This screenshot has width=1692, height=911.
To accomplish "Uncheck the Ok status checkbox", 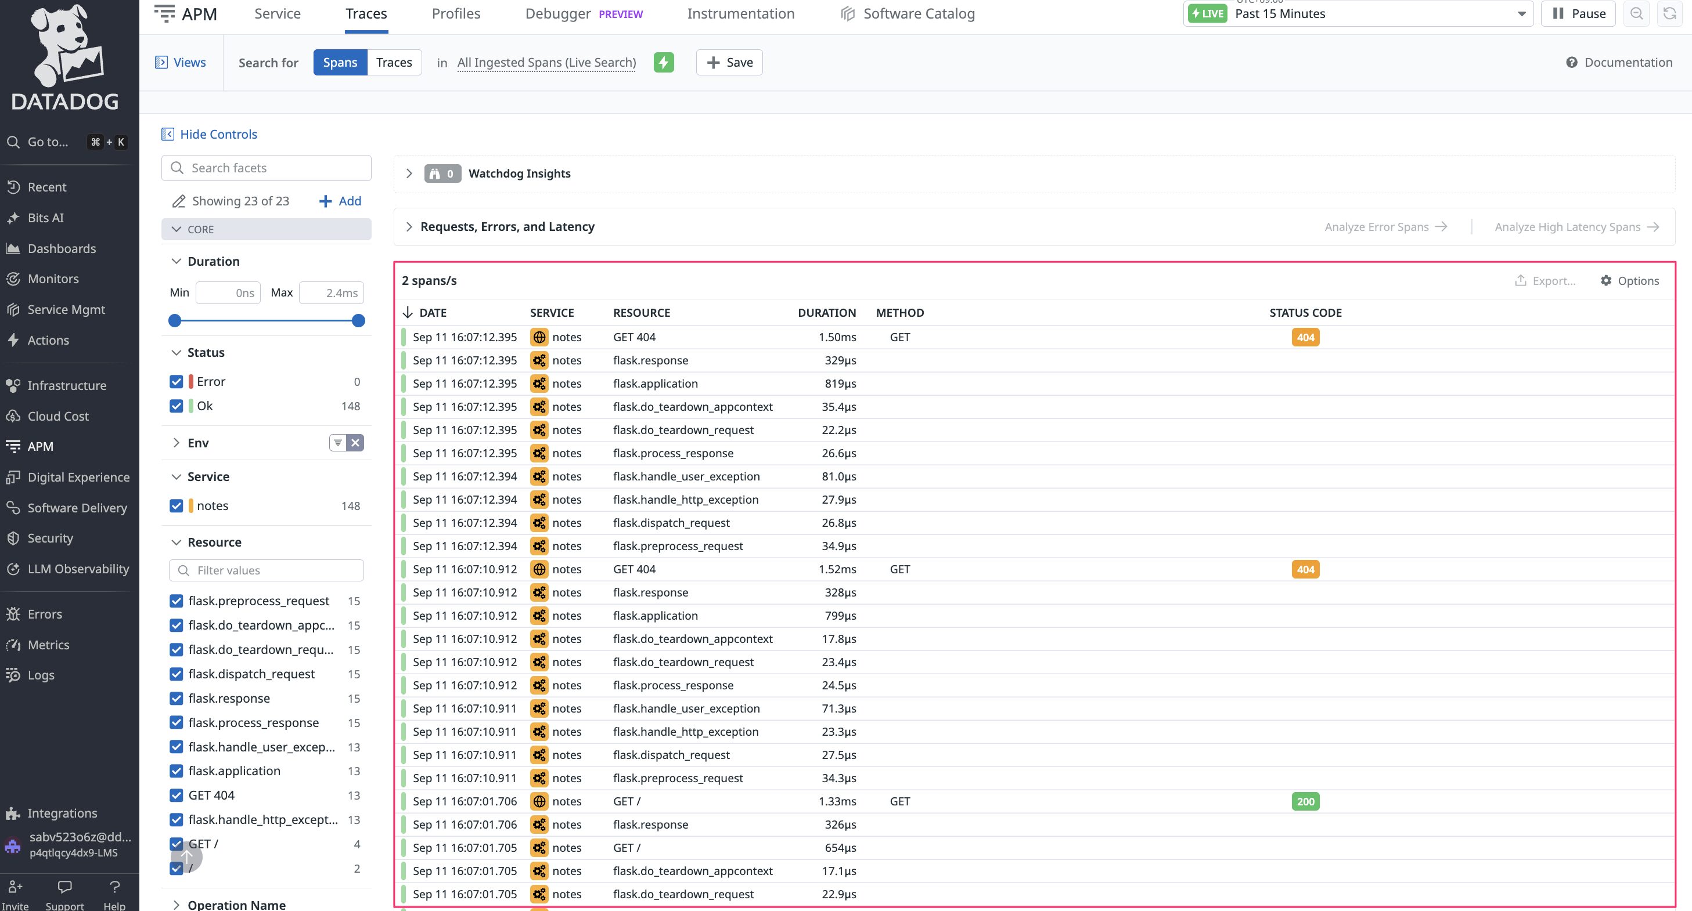I will [x=176, y=406].
